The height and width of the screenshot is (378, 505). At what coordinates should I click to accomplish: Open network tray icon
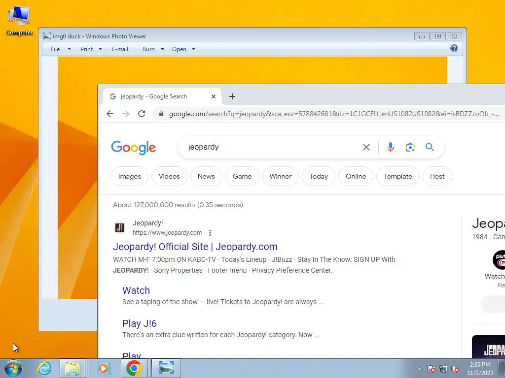443,369
